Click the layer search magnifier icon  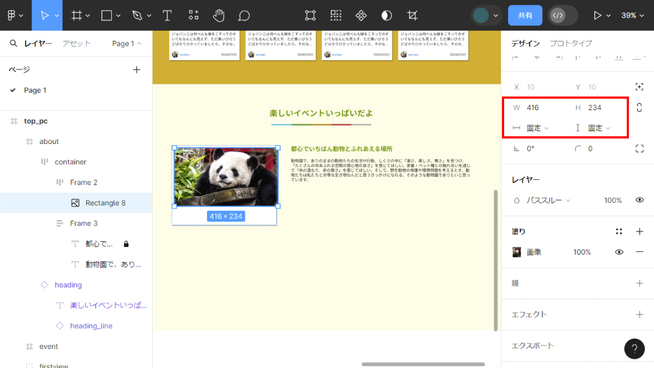point(14,44)
